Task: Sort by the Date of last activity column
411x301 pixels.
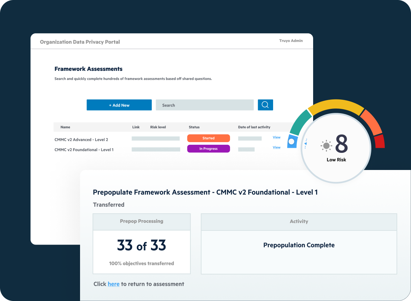Action: click(254, 127)
